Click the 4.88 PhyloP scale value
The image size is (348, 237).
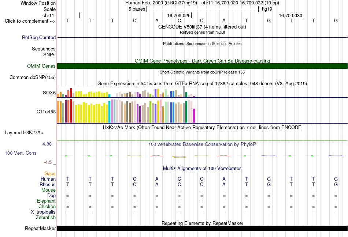click(x=47, y=144)
